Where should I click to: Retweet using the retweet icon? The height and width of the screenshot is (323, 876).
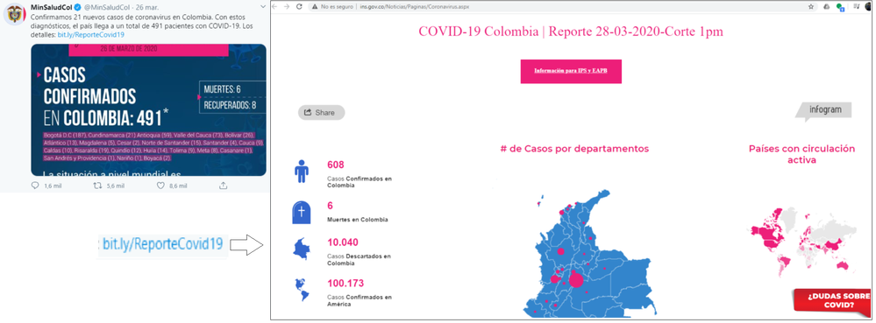tap(97, 186)
